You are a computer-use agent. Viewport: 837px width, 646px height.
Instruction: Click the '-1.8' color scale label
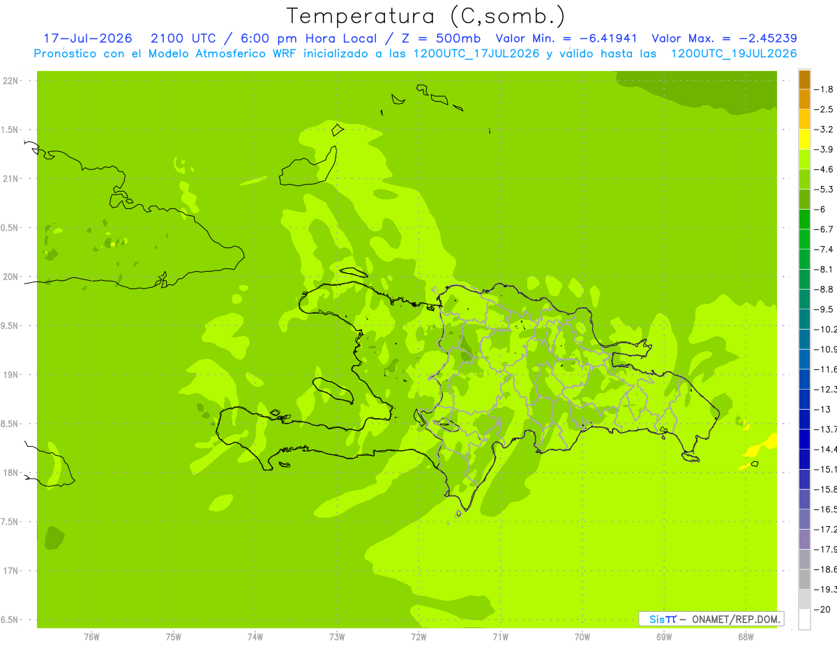(x=824, y=89)
